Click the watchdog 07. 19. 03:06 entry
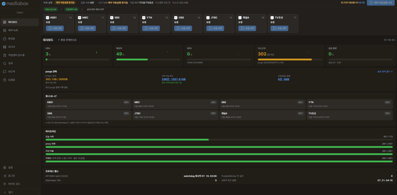Screen dimensions: 397x195 click(x=200, y=176)
